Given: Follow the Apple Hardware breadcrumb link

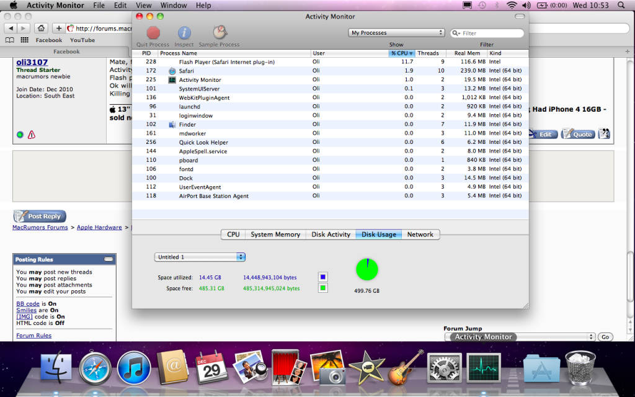Looking at the screenshot, I should click(99, 227).
